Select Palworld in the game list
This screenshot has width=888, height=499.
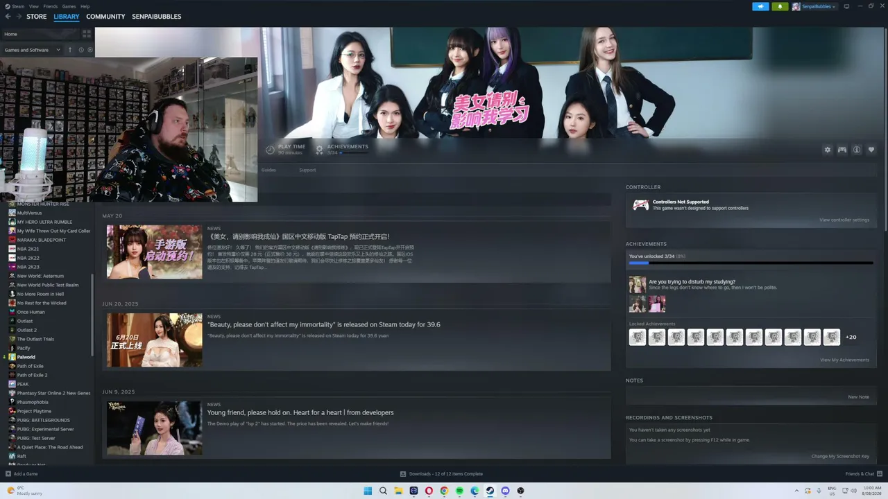[26, 357]
